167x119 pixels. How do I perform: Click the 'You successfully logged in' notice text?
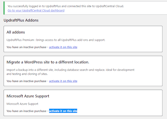coord(66,6)
